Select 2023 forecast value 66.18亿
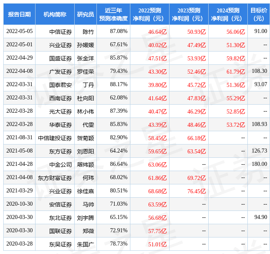The image size is (270, 254). coord(197,138)
